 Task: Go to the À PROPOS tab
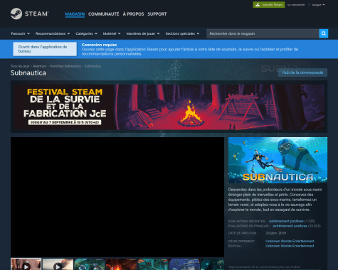click(x=133, y=14)
